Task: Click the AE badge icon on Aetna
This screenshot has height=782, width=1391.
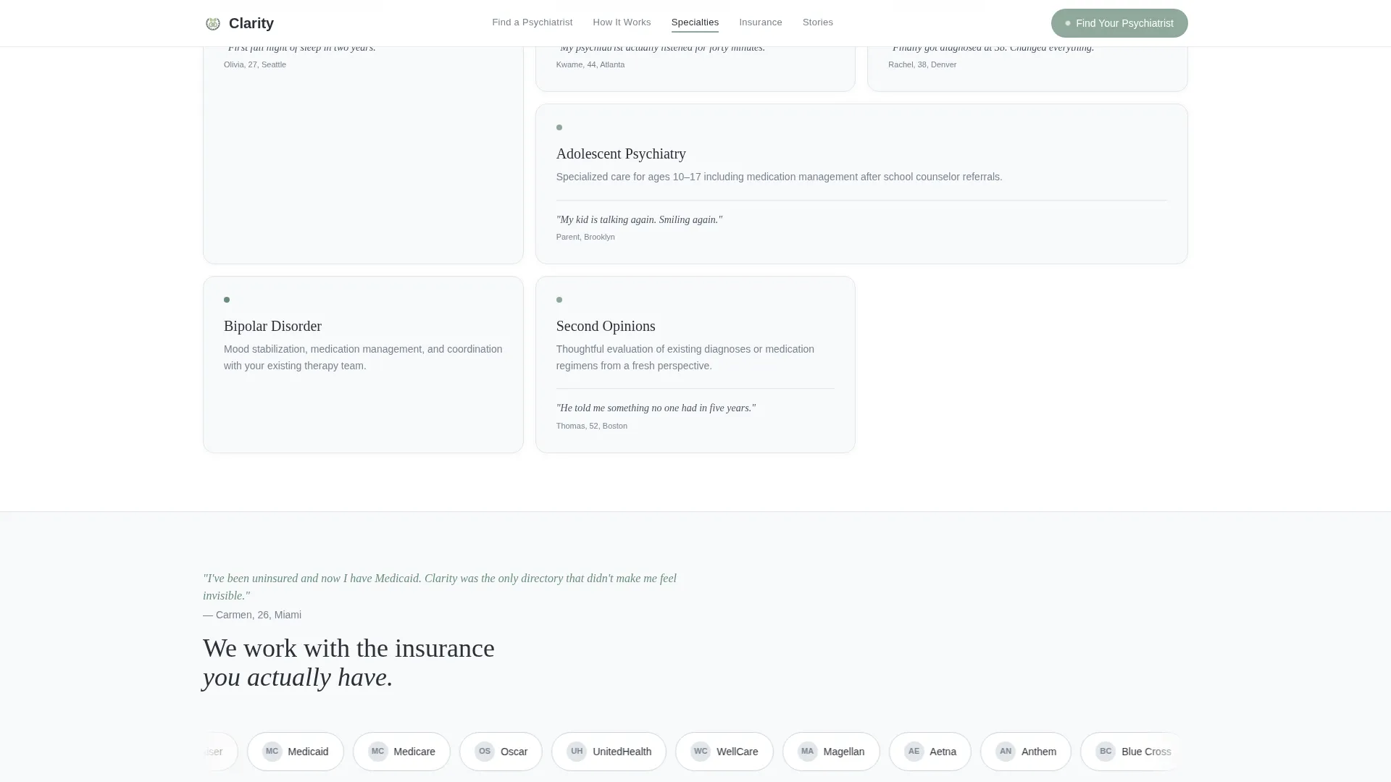Action: click(x=914, y=752)
